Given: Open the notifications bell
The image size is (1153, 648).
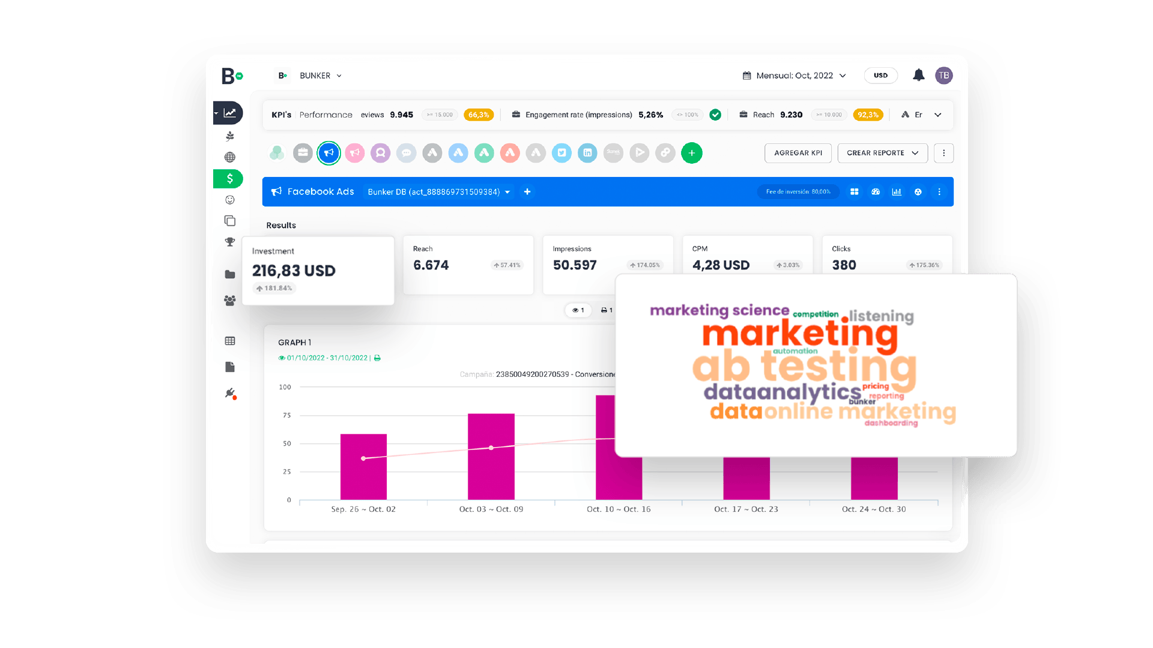Looking at the screenshot, I should [x=918, y=75].
